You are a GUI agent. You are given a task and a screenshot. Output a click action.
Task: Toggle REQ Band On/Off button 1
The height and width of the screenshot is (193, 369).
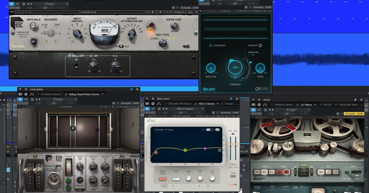point(163,179)
